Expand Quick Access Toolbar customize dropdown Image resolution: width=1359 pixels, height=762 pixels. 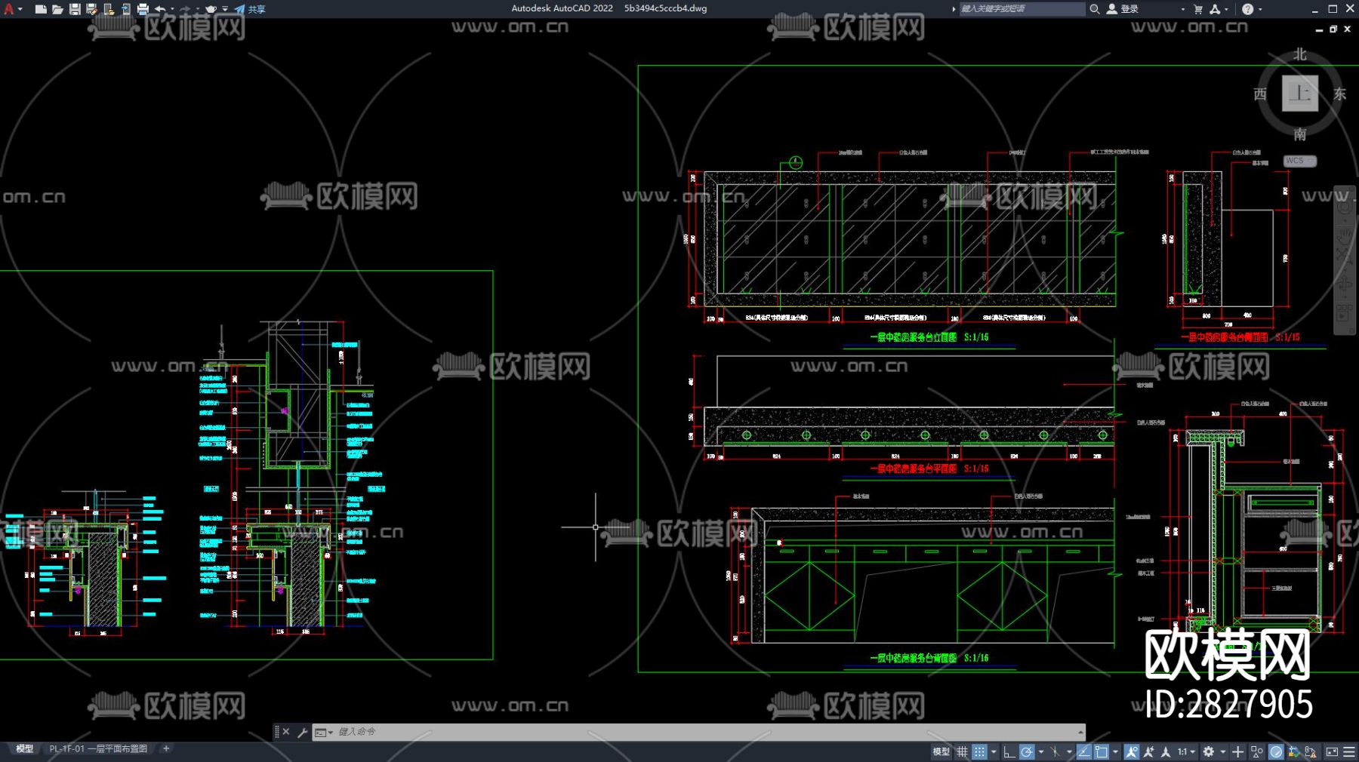225,9
